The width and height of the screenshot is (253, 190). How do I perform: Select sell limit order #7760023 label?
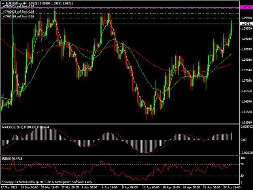[19, 12]
